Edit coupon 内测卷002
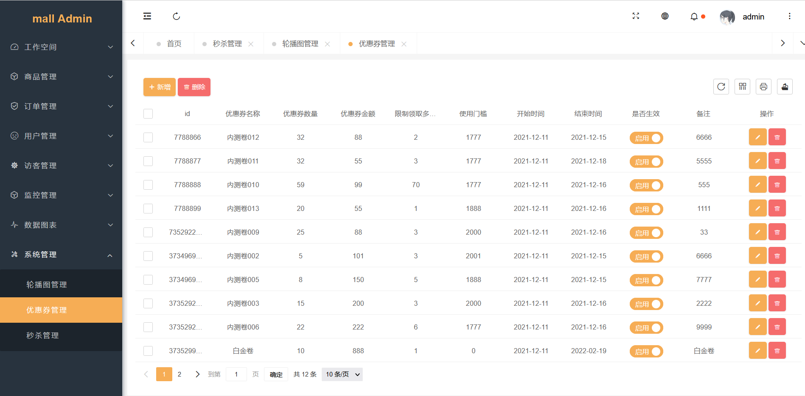The height and width of the screenshot is (396, 805). pos(758,255)
